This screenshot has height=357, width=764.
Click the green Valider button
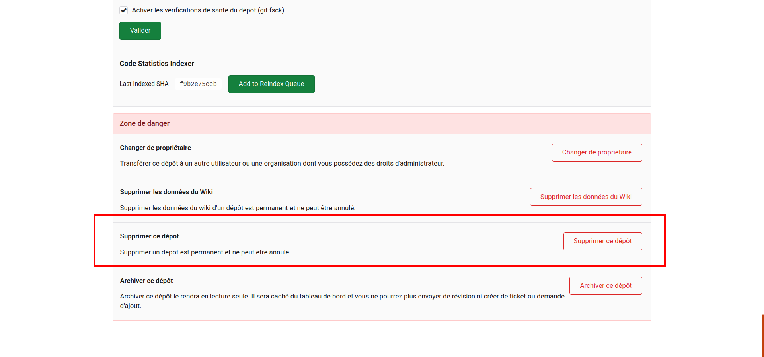click(x=140, y=31)
